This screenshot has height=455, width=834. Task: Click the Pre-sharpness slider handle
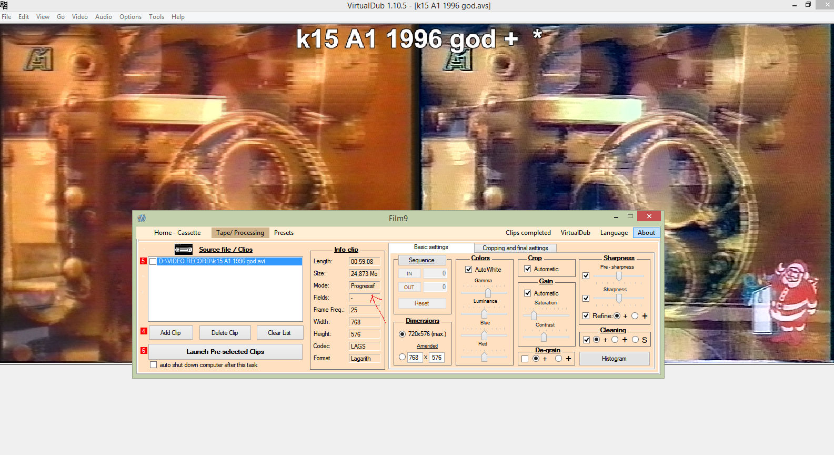coord(619,276)
